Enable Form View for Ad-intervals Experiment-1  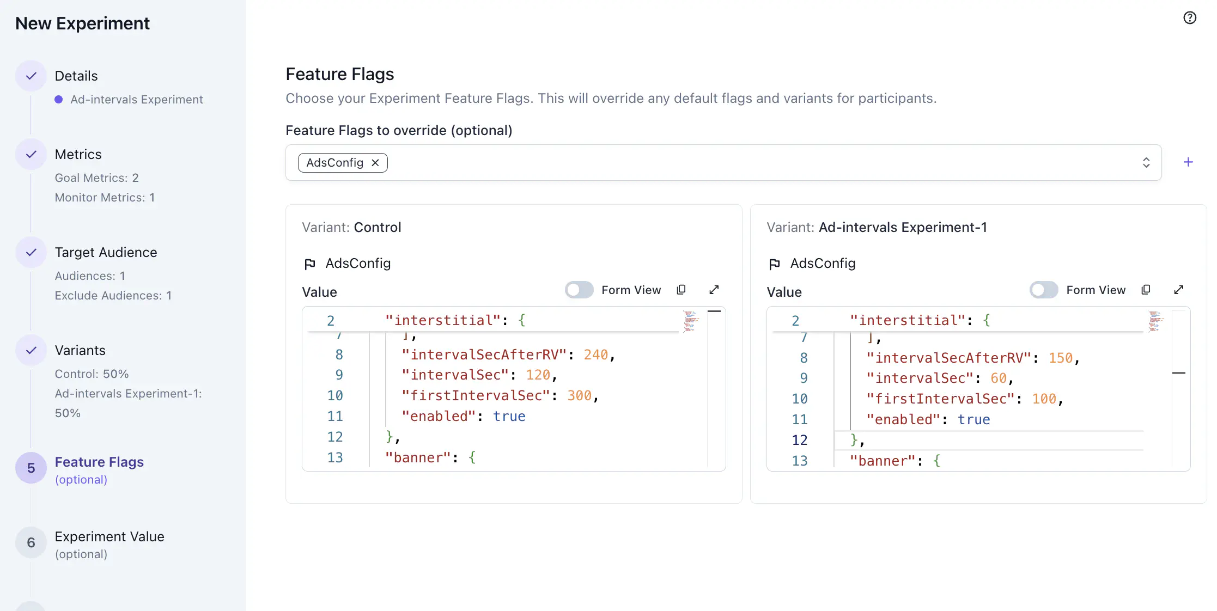click(x=1043, y=290)
